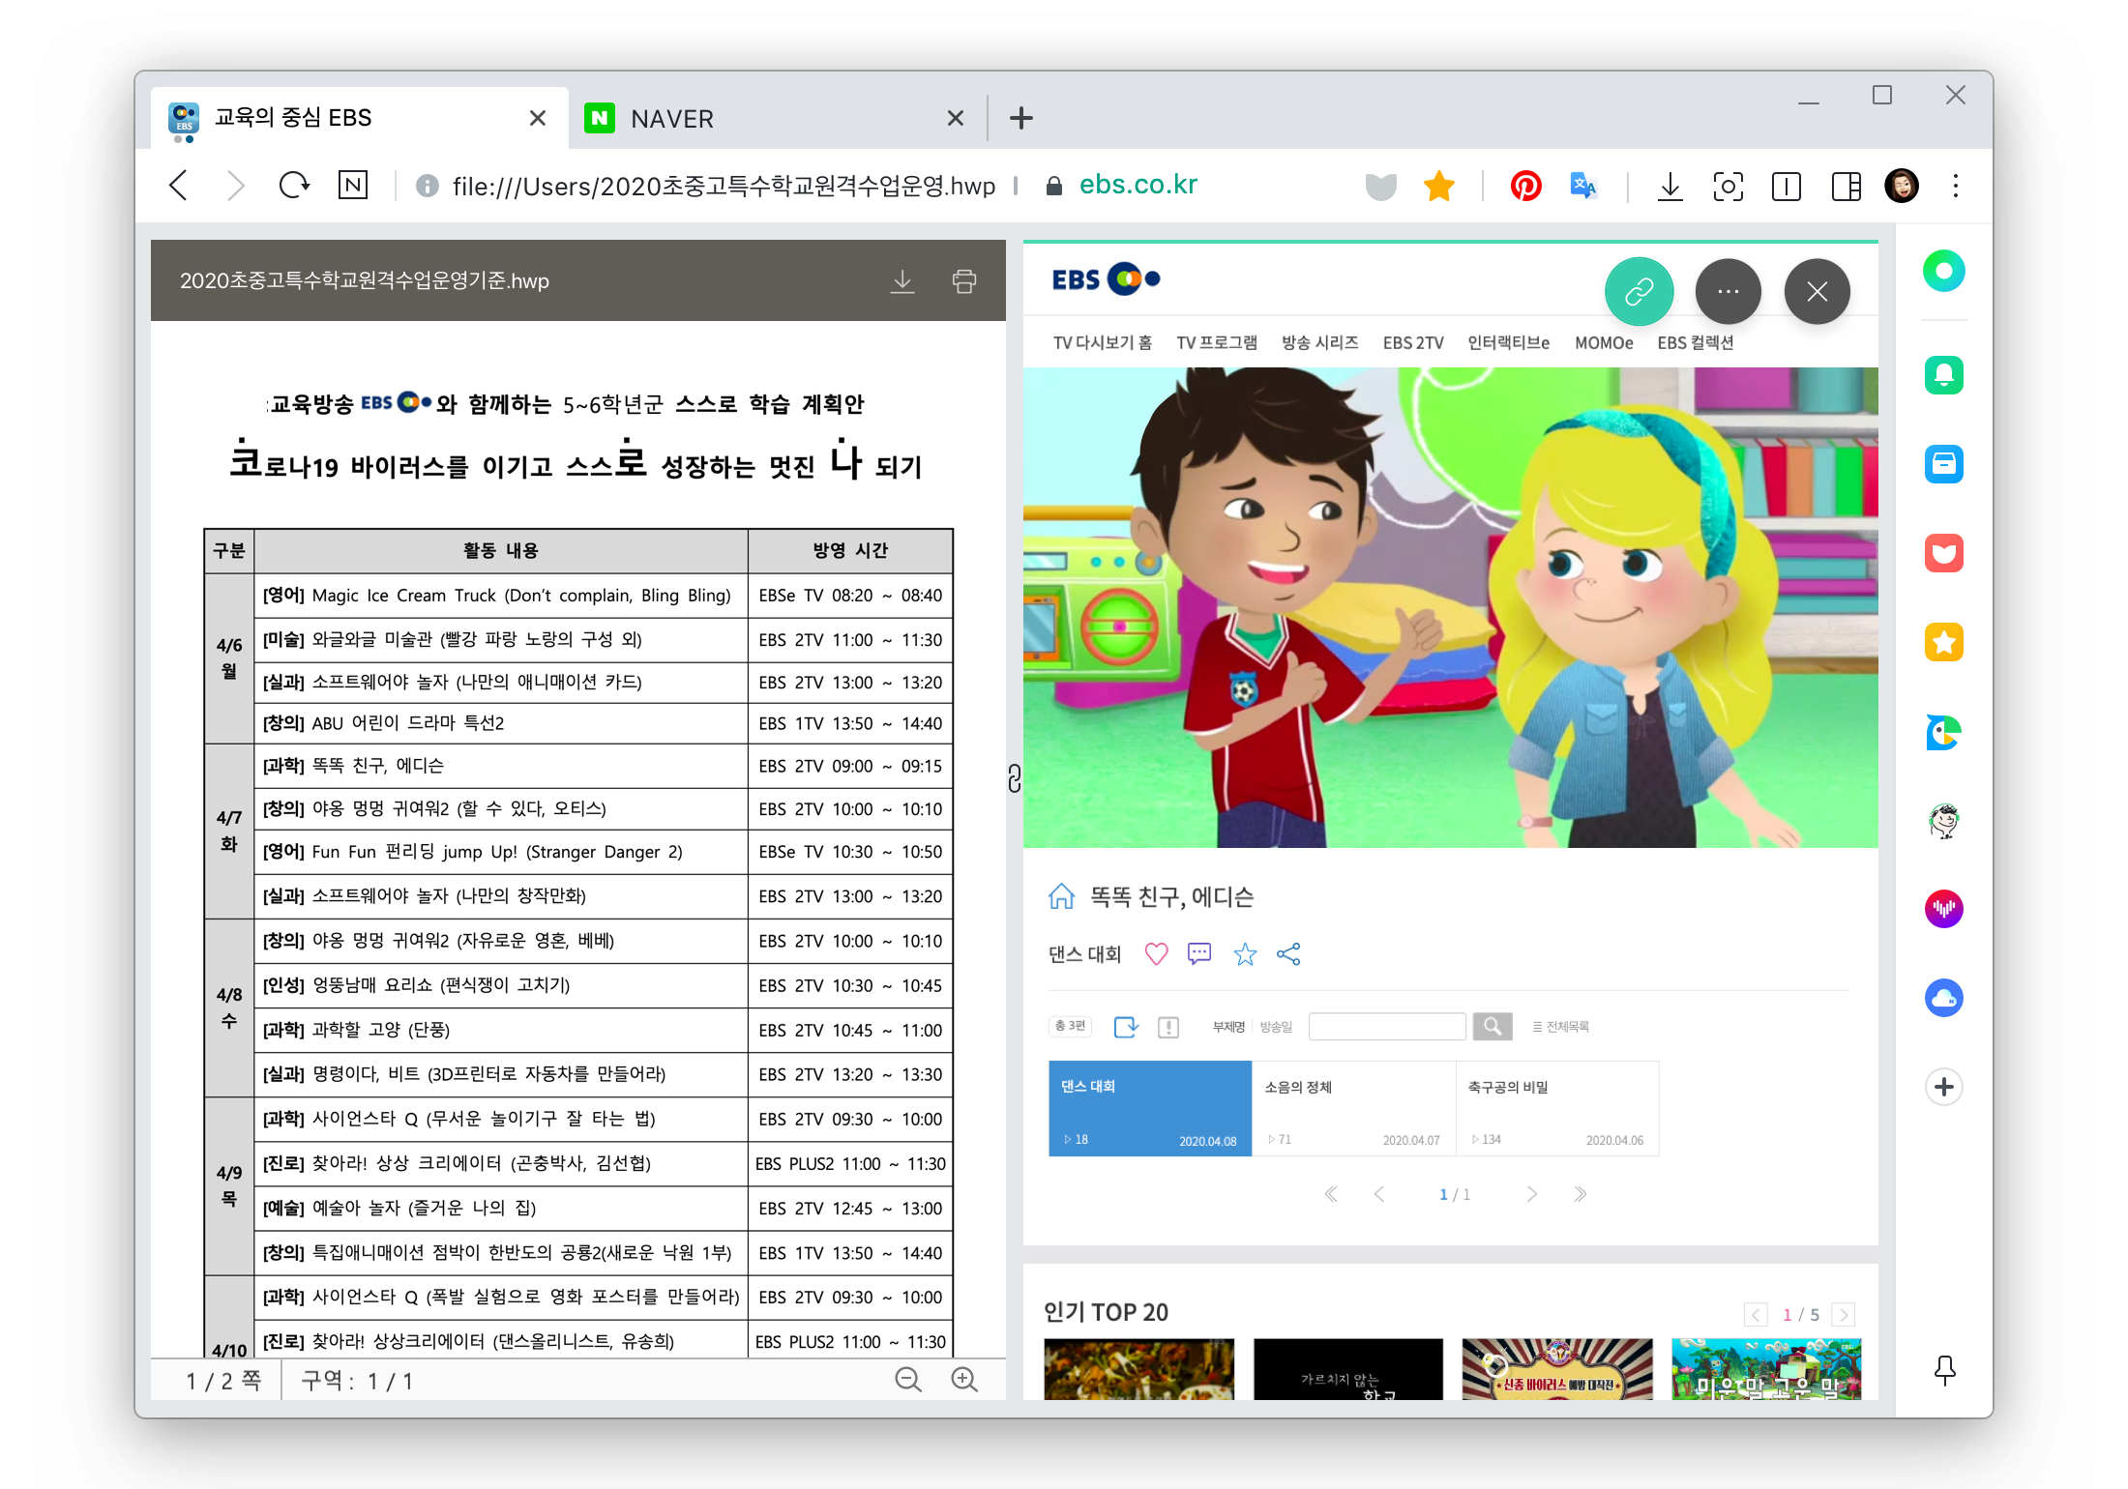Zoom in on the document viewer
This screenshot has height=1489, width=2128.
click(964, 1380)
